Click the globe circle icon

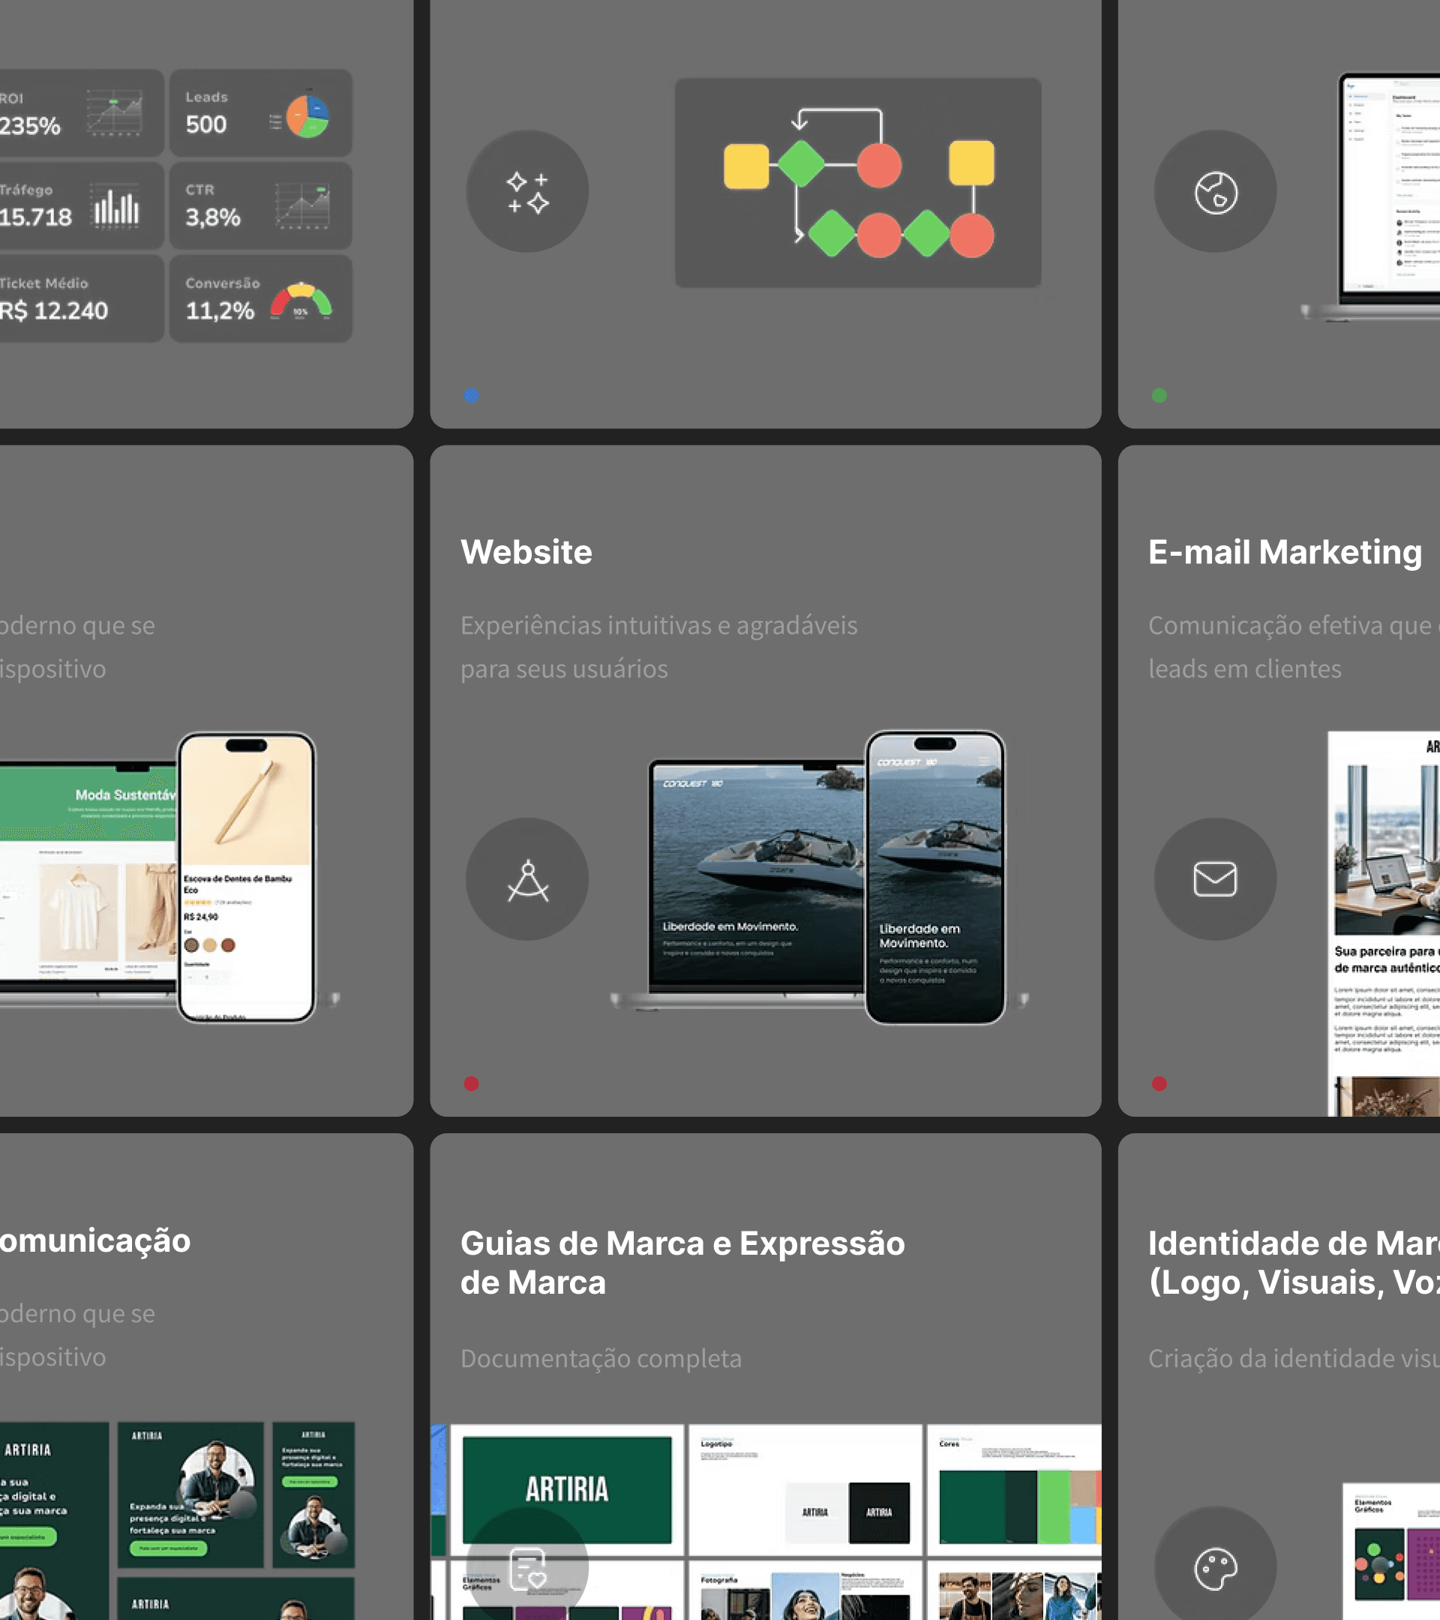pyautogui.click(x=1215, y=192)
